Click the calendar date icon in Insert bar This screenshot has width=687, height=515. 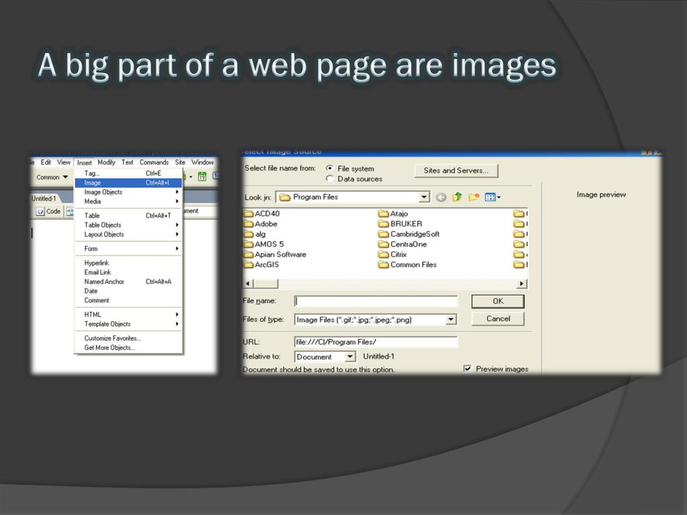pyautogui.click(x=202, y=176)
